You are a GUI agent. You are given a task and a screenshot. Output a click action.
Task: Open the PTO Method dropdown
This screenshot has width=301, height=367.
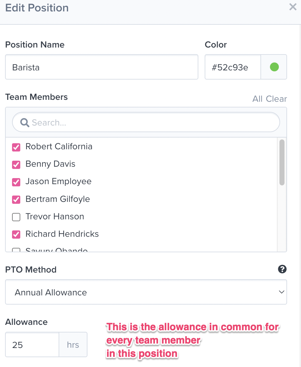pos(146,292)
